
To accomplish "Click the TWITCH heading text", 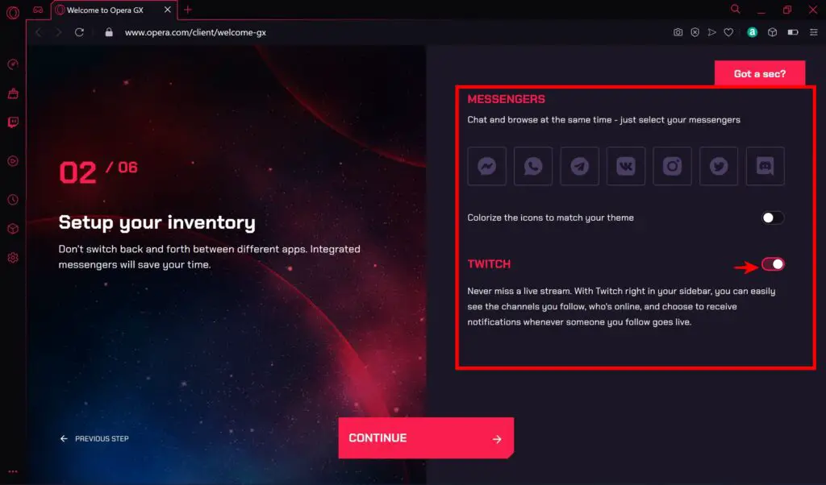I will [489, 264].
